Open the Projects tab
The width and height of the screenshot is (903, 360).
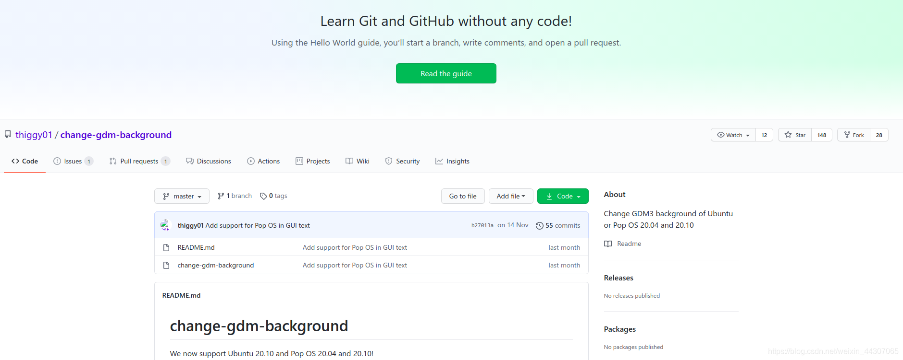tap(312, 161)
